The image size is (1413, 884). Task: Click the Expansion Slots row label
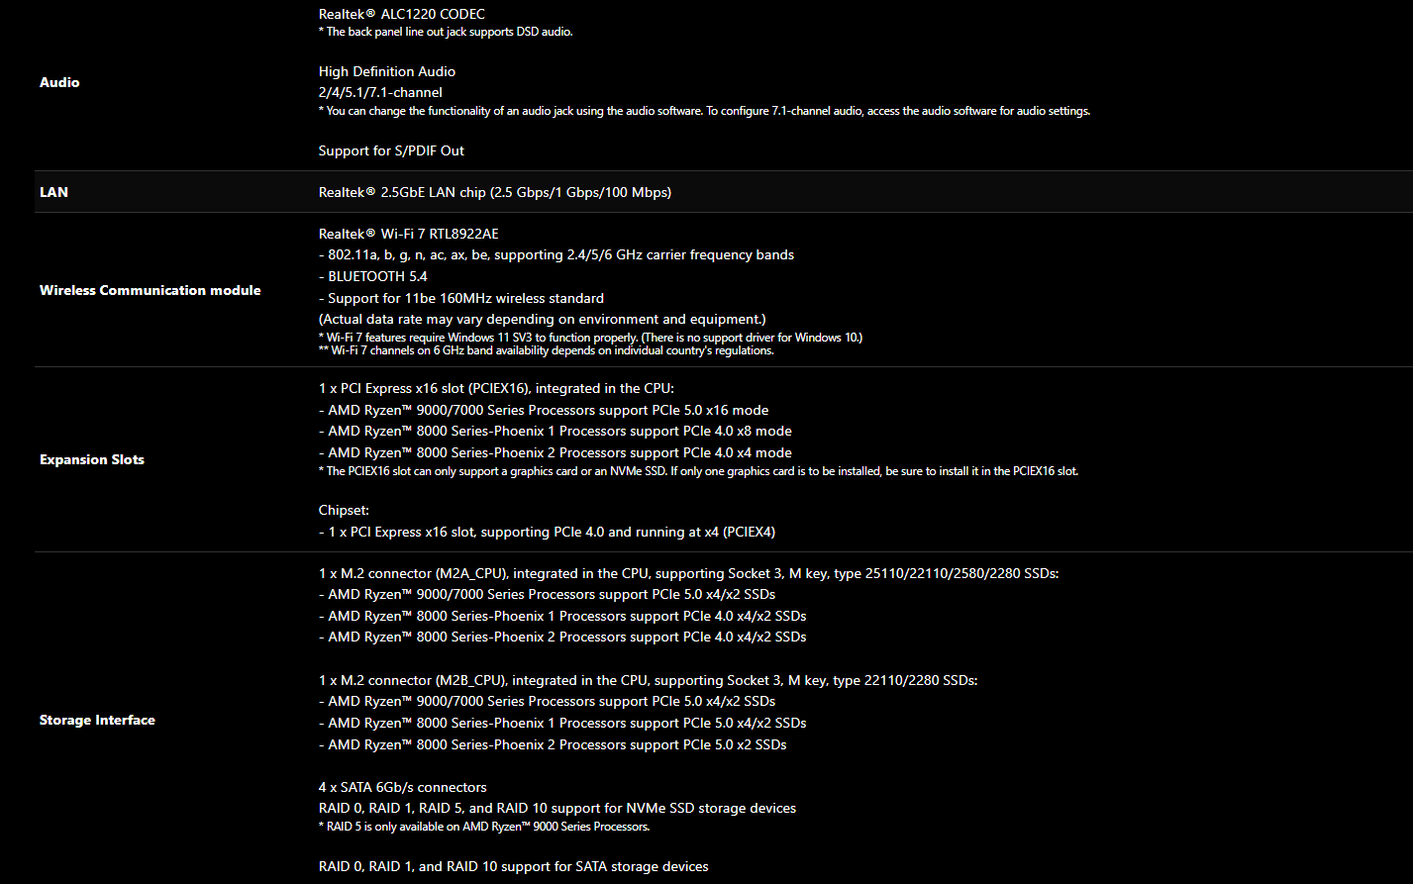[x=92, y=459]
